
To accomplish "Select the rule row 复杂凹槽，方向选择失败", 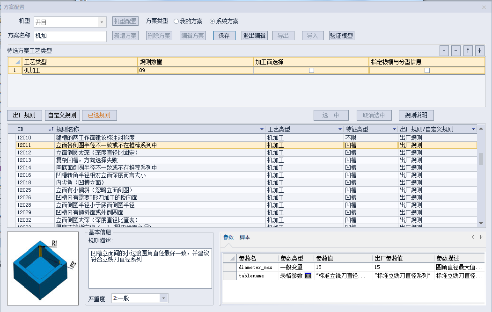I will point(140,160).
